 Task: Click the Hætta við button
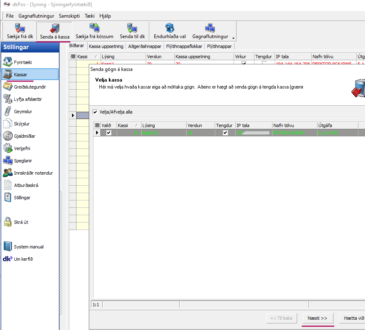tap(353, 318)
